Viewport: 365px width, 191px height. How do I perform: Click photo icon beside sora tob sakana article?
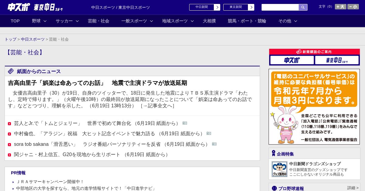pos(214,144)
